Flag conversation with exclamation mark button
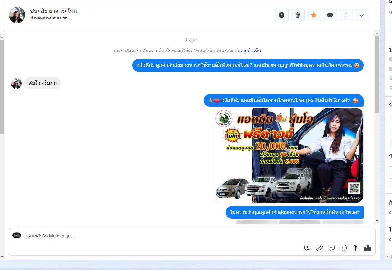Image resolution: width=392 pixels, height=270 pixels. pos(346,15)
